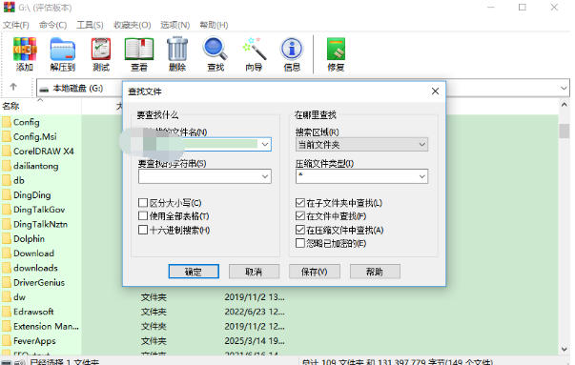Click the 保存(V) button
Screen dimensions: 575x365
(x=315, y=272)
